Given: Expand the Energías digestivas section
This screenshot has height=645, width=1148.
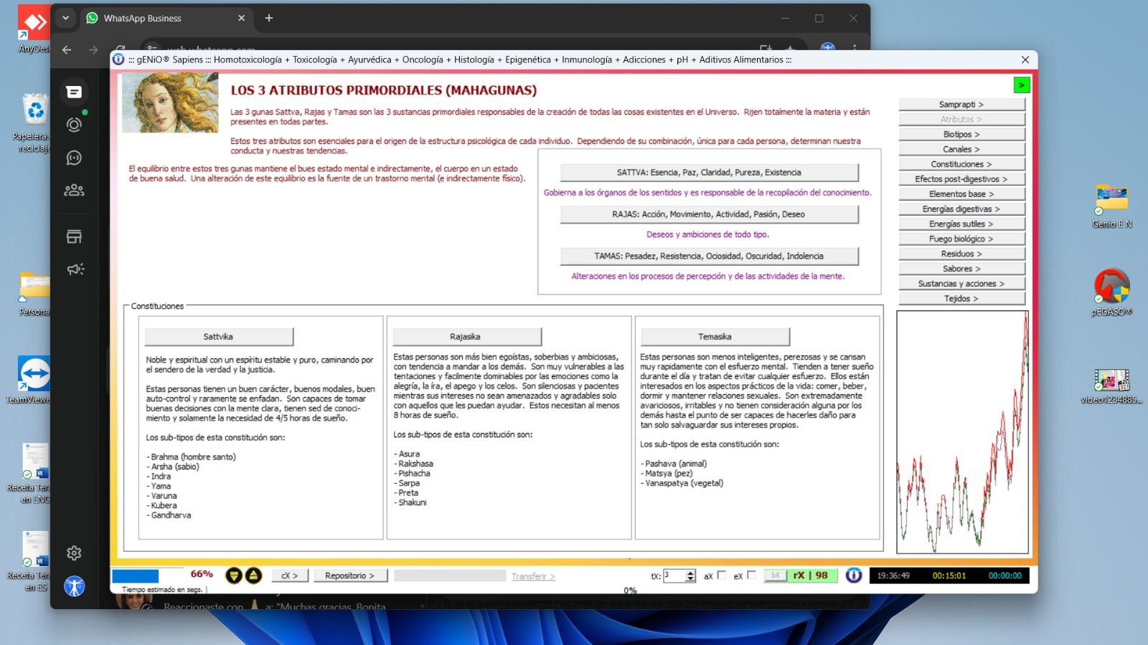Looking at the screenshot, I should pos(961,209).
